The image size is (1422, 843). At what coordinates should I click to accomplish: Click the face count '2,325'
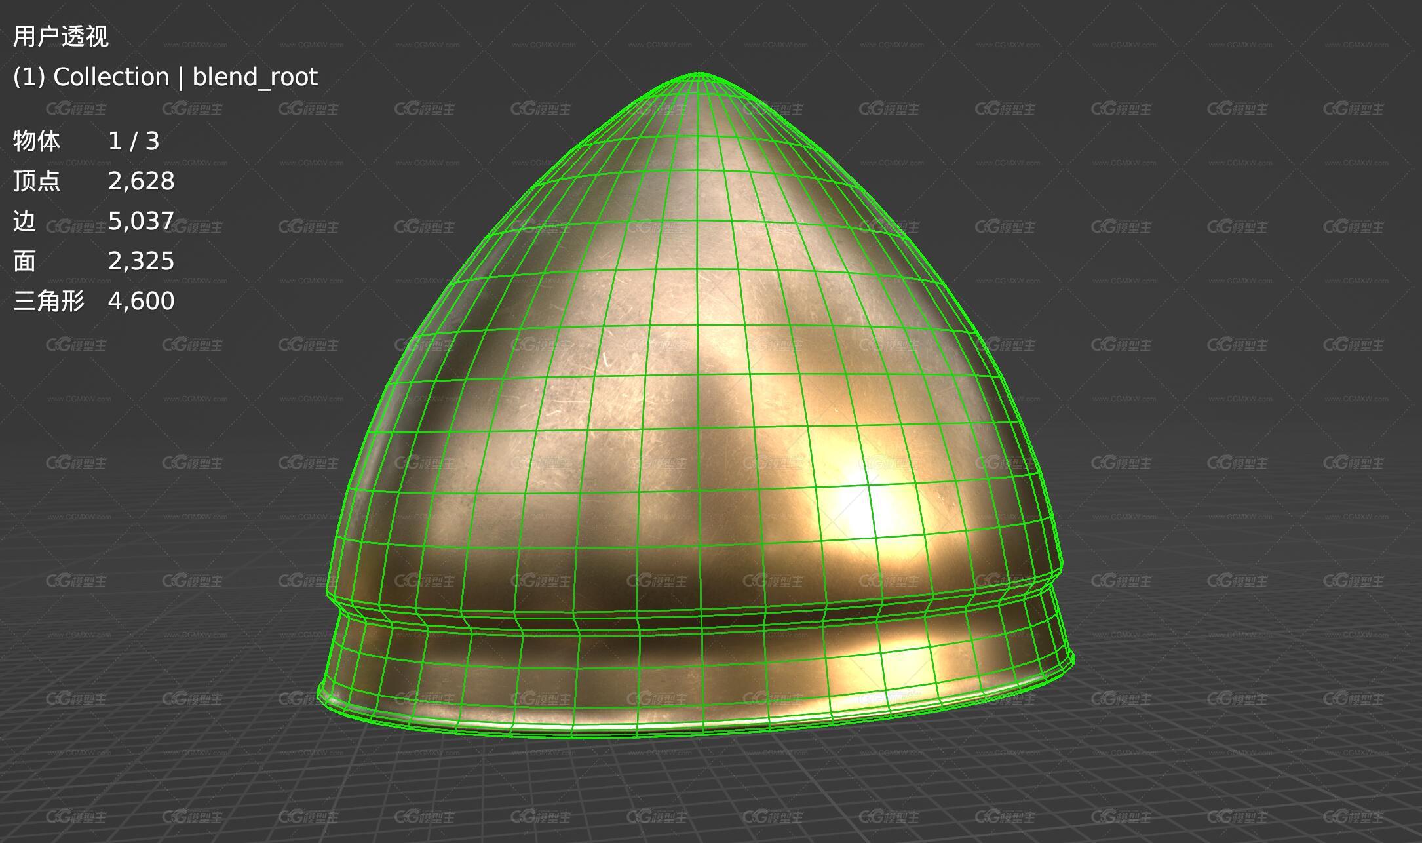tap(142, 262)
